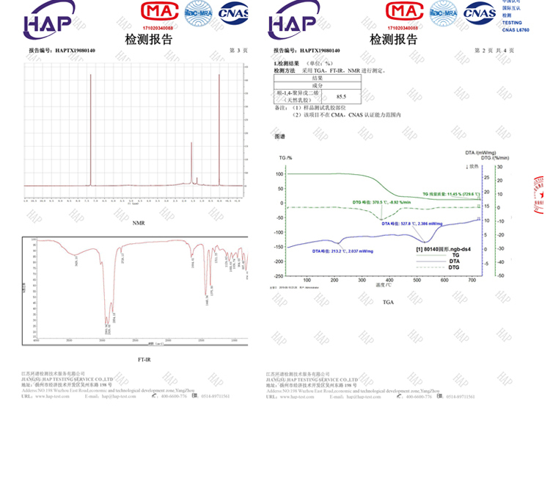550x490 pixels.
Task: Click the red CMA logo on the left page
Action: click(159, 12)
